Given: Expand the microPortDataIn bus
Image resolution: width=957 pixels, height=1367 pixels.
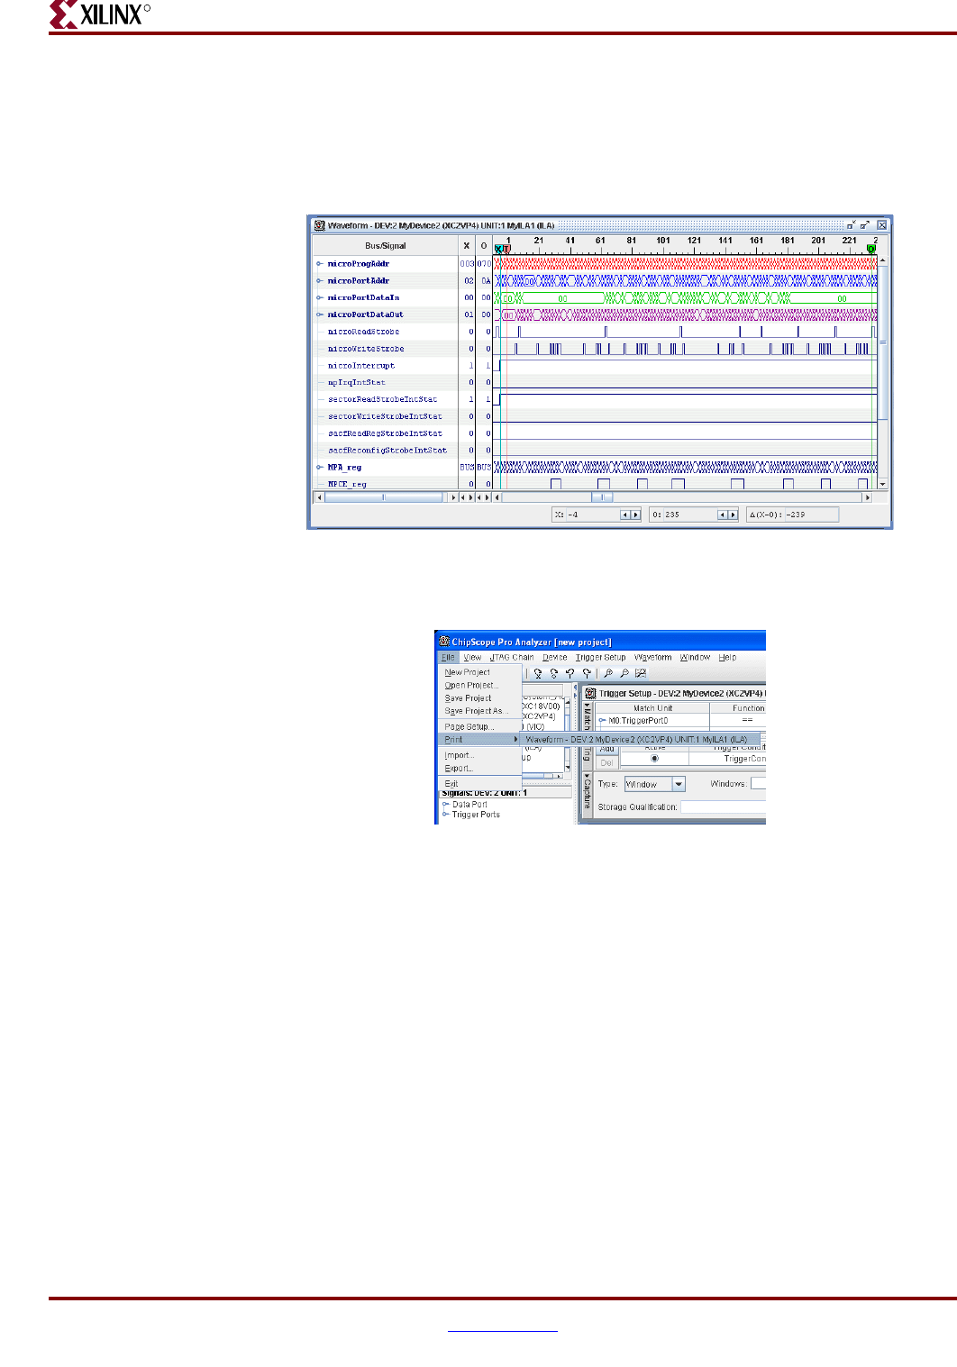Looking at the screenshot, I should pyautogui.click(x=320, y=297).
